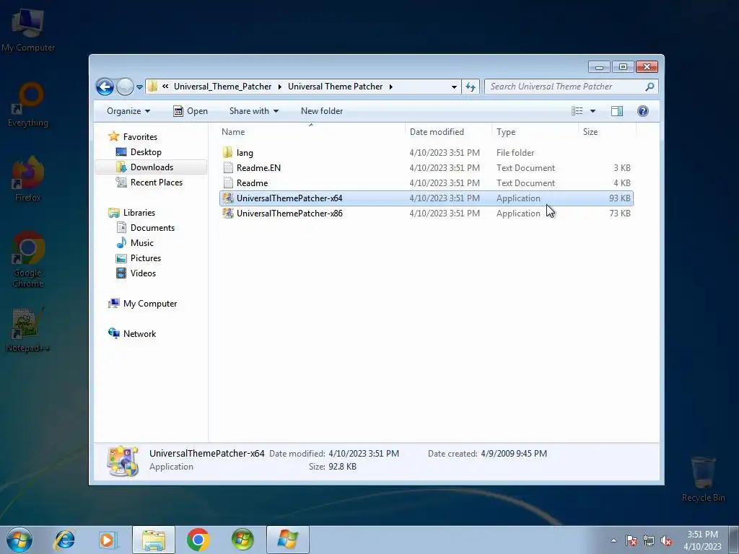
Task: Create a New folder
Action: 322,111
